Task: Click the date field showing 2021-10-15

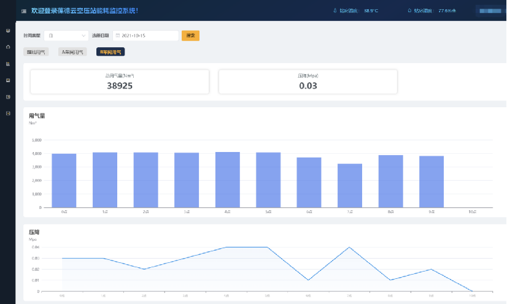Action: tap(146, 36)
